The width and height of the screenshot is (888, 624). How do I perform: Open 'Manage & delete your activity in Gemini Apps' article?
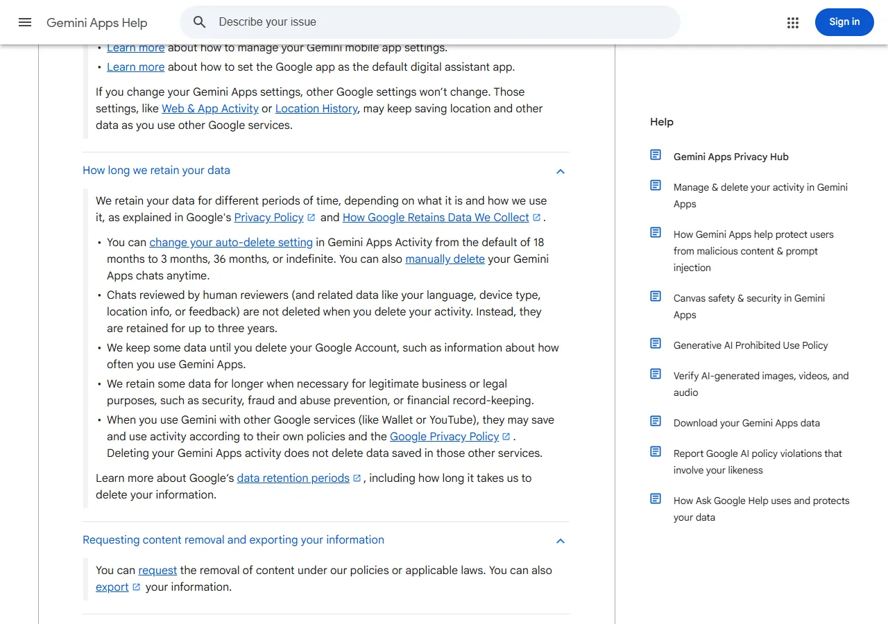click(760, 196)
